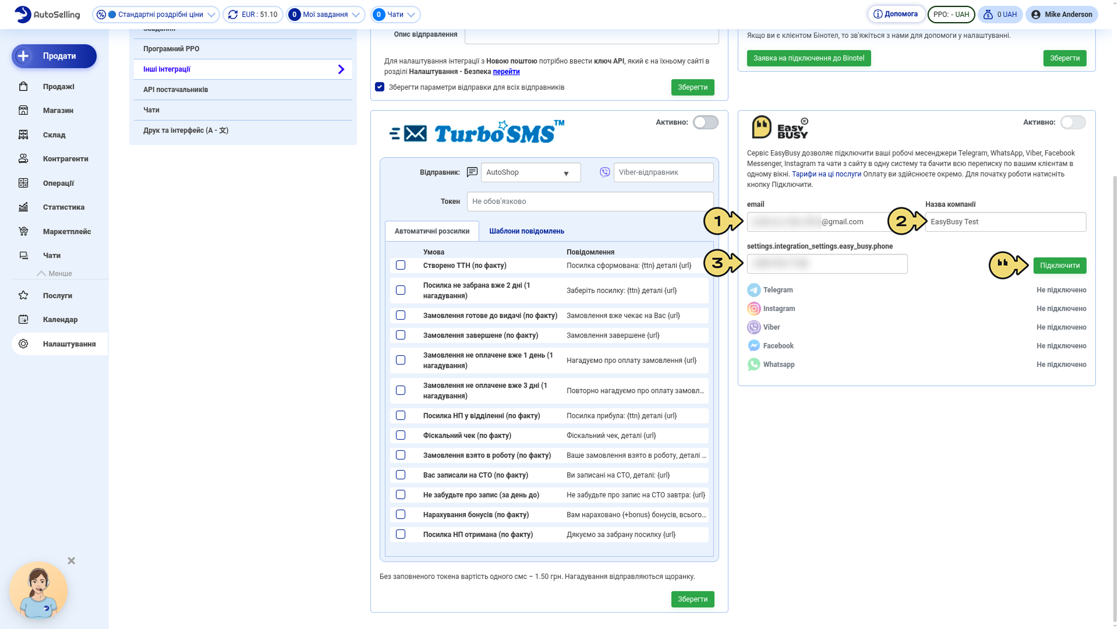This screenshot has width=1118, height=629.
Task: Click the Sales shopping bag sidebar icon
Action: point(23,87)
